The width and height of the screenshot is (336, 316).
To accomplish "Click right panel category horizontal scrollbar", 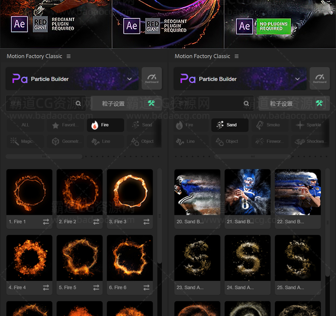I will [x=253, y=157].
